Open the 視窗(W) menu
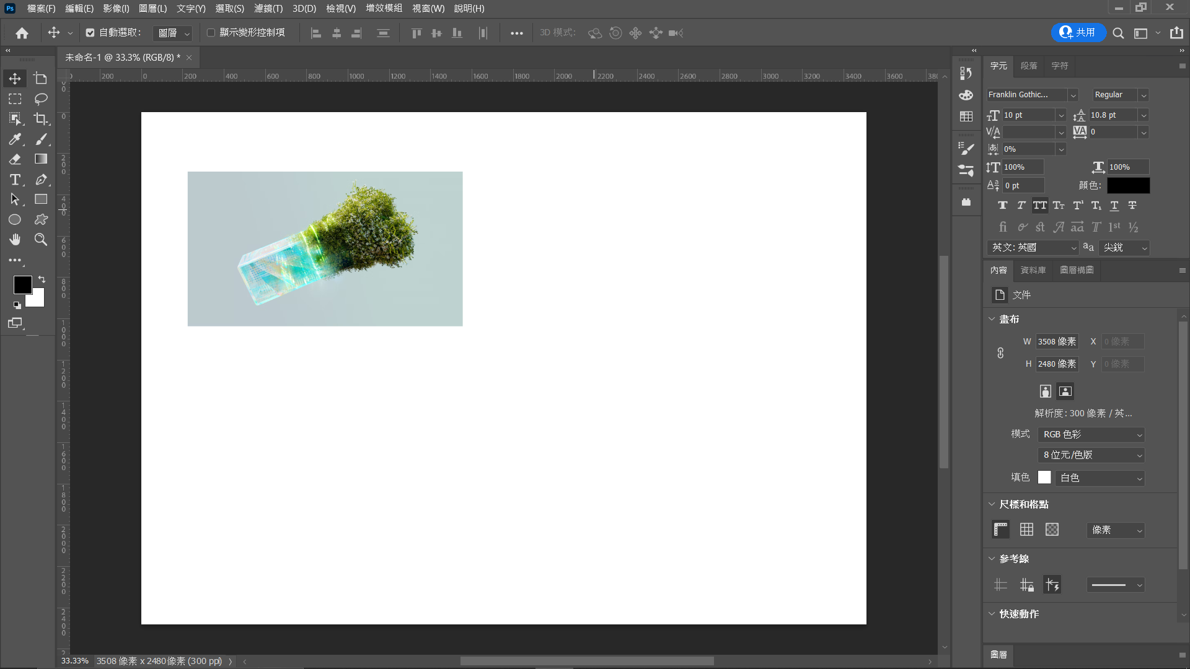 click(428, 9)
